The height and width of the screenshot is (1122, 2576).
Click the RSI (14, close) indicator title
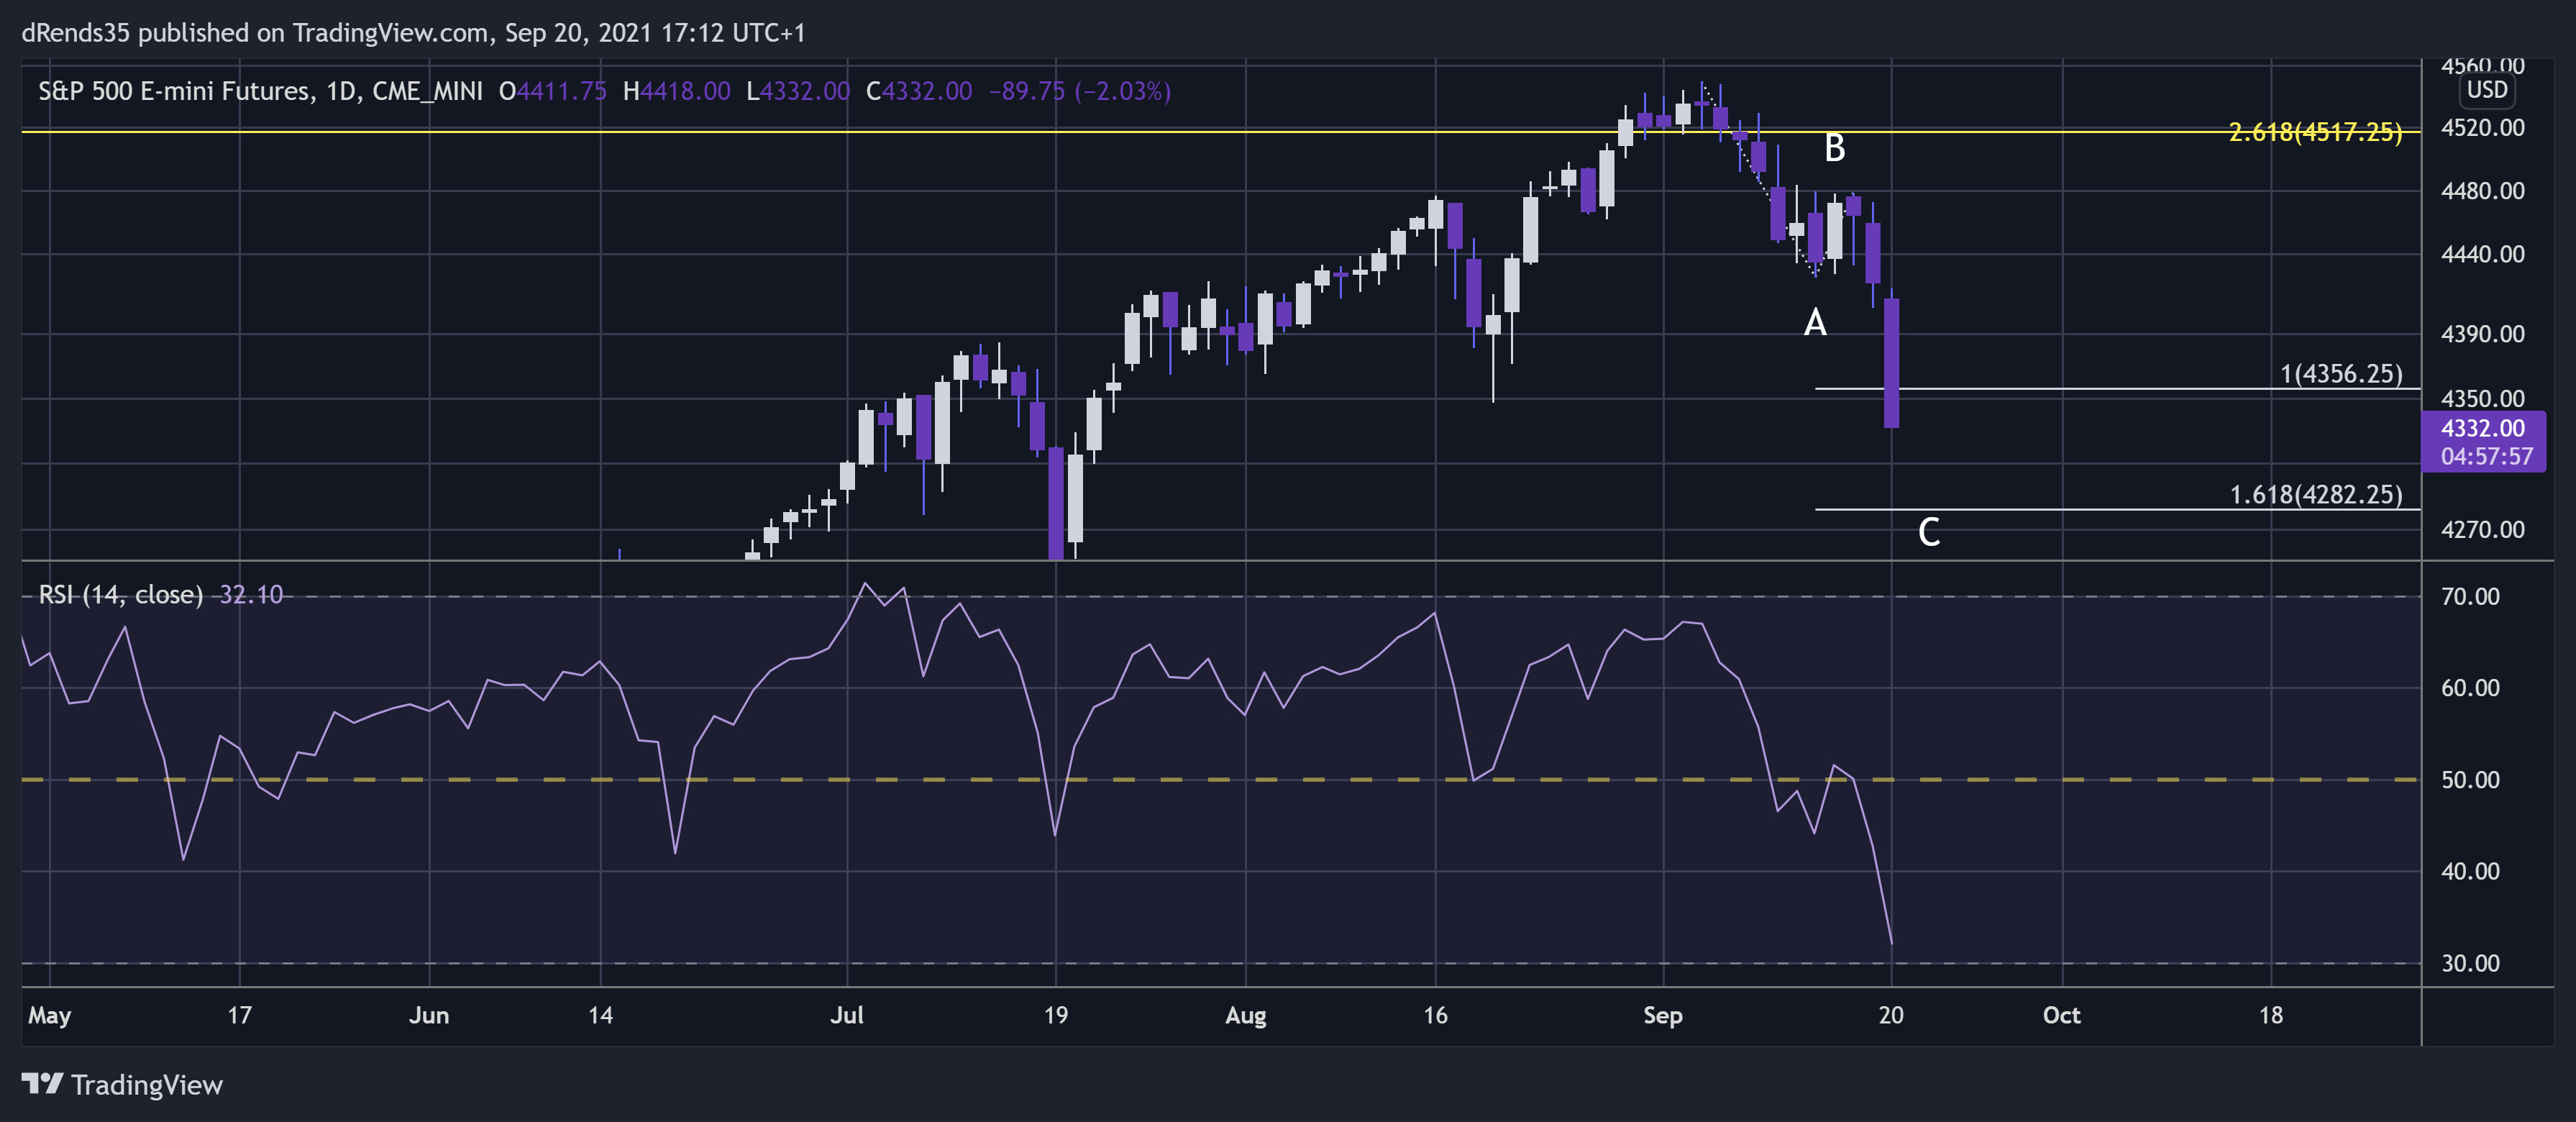[120, 595]
